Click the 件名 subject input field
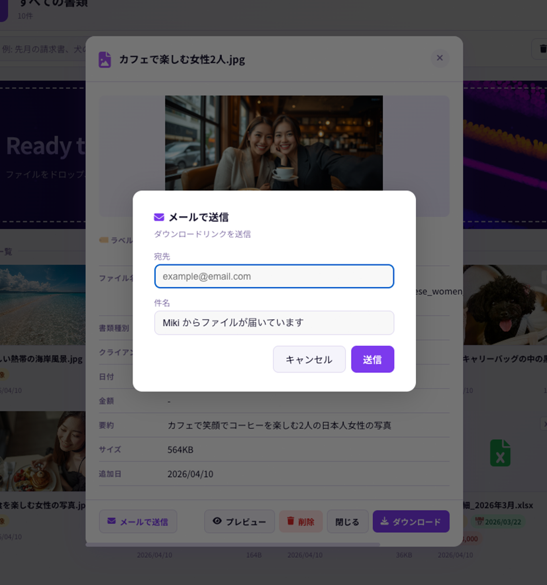 (x=273, y=323)
